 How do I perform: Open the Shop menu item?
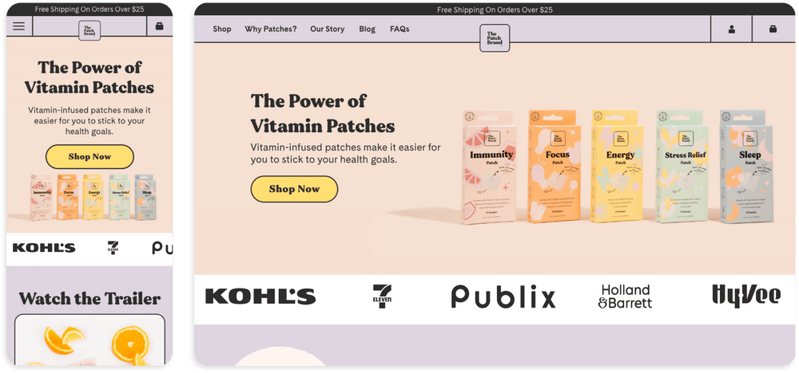pyautogui.click(x=221, y=29)
